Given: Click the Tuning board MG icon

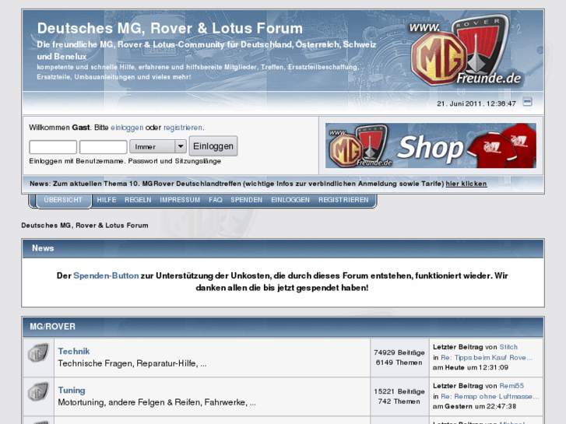Looking at the screenshot, I should tap(38, 392).
